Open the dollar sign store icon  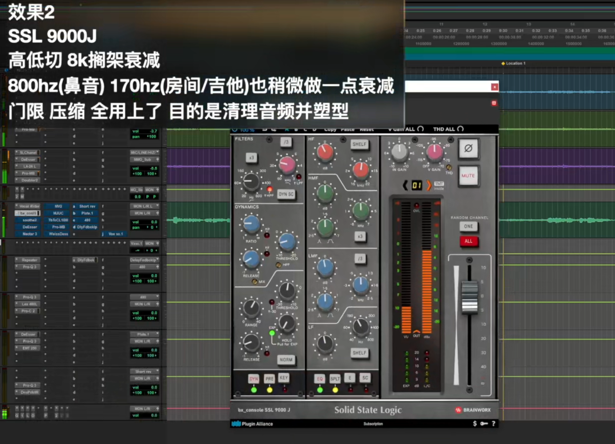click(x=474, y=424)
